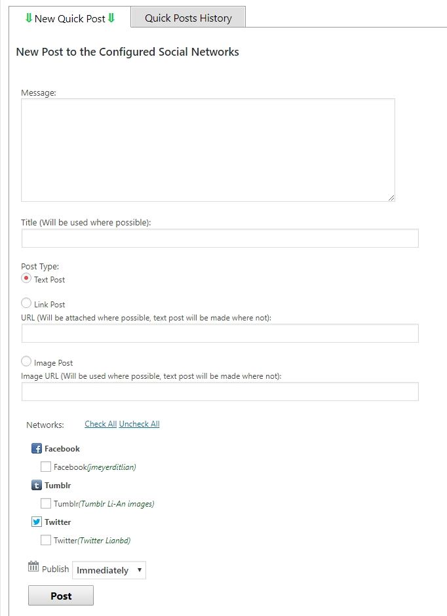
Task: Switch to Quick Posts History tab
Action: coord(188,18)
